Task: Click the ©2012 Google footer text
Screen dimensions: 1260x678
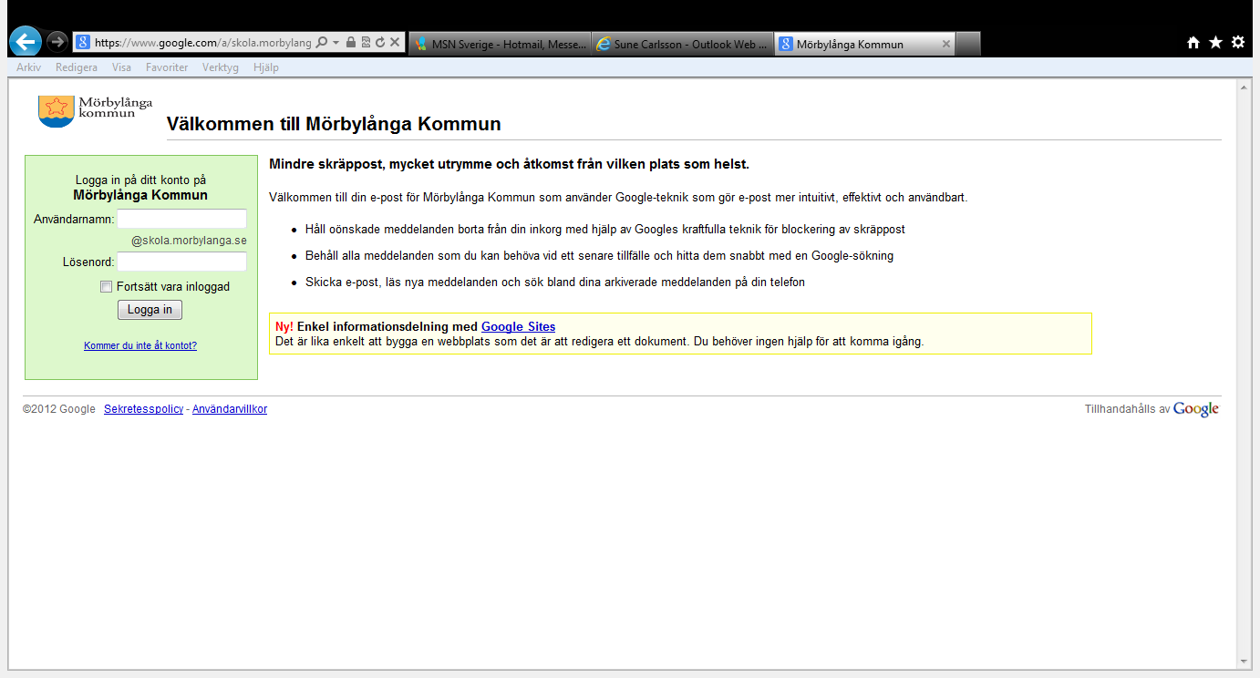Action: 59,409
